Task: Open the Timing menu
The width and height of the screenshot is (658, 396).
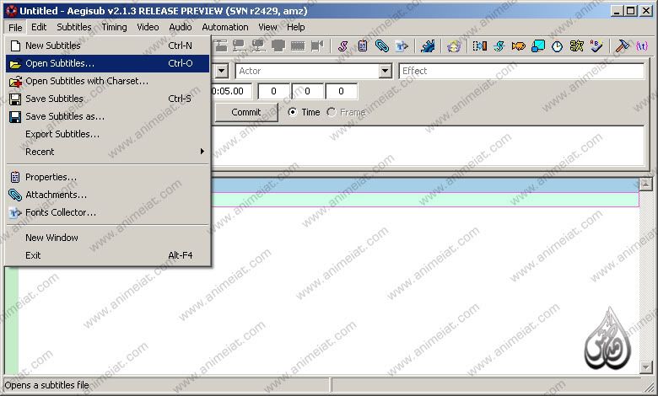Action: click(x=114, y=27)
